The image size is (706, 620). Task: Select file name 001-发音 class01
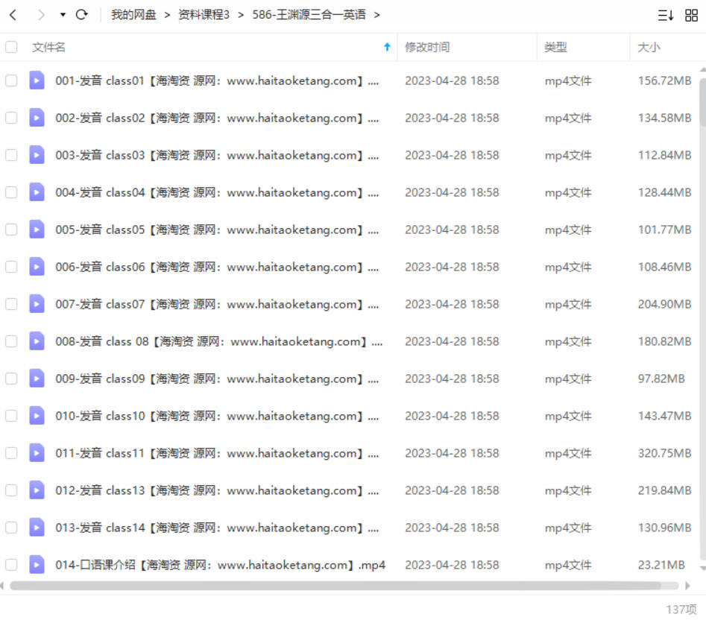(x=217, y=81)
